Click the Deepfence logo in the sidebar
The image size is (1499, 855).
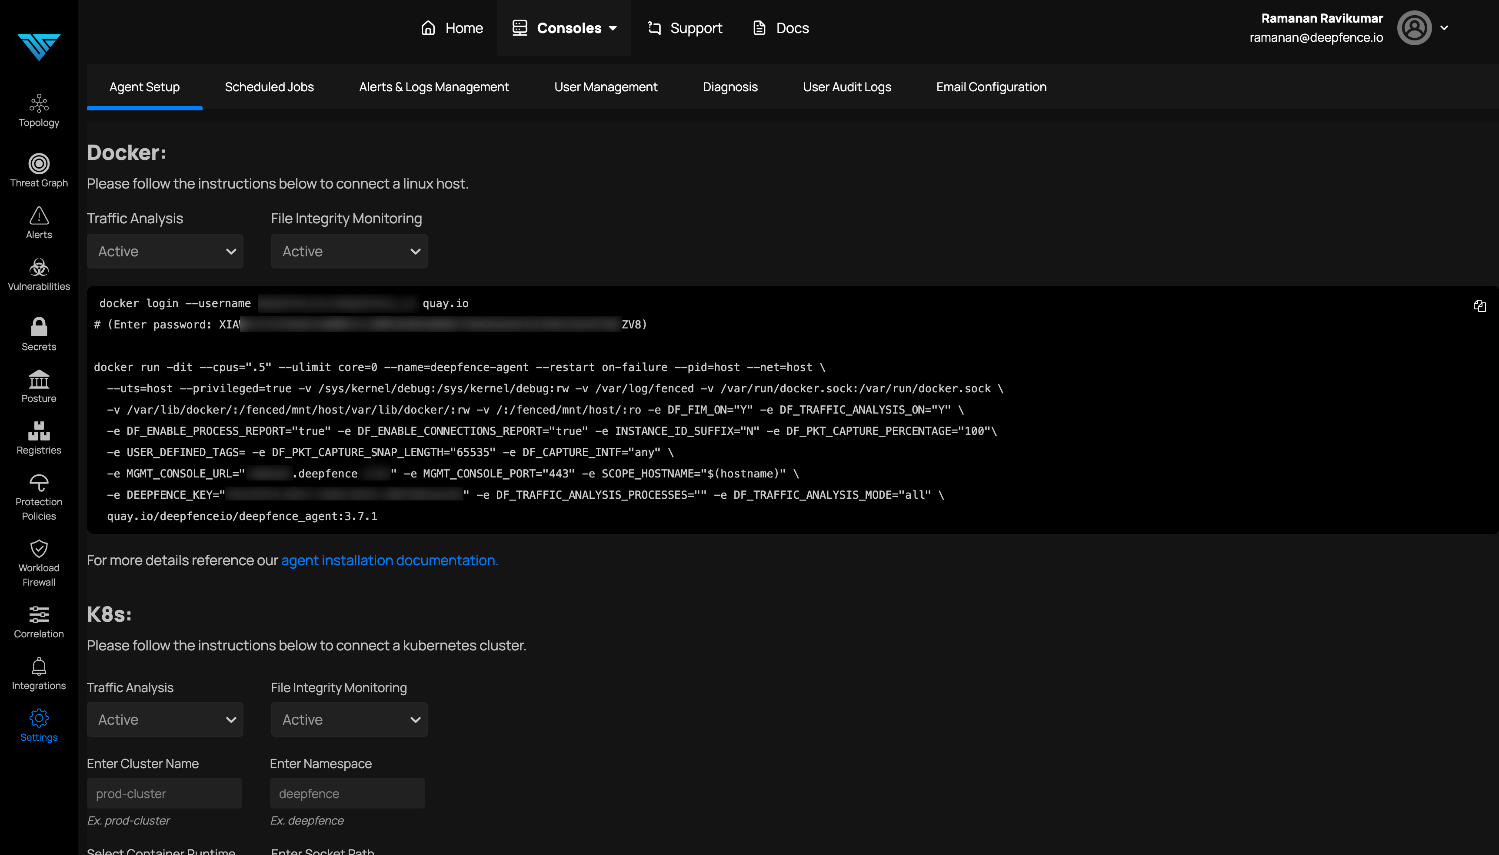pyautogui.click(x=39, y=47)
